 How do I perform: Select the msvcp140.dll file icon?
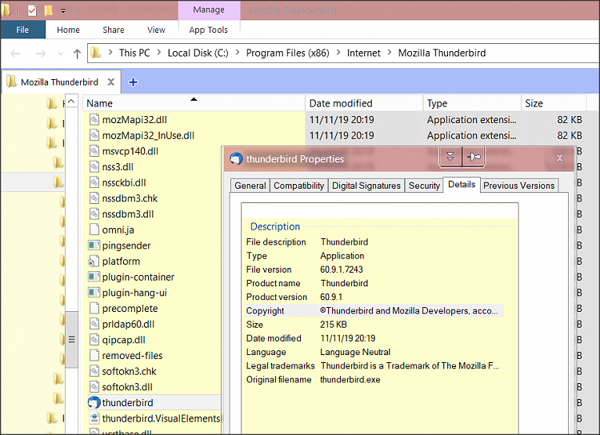pos(94,151)
